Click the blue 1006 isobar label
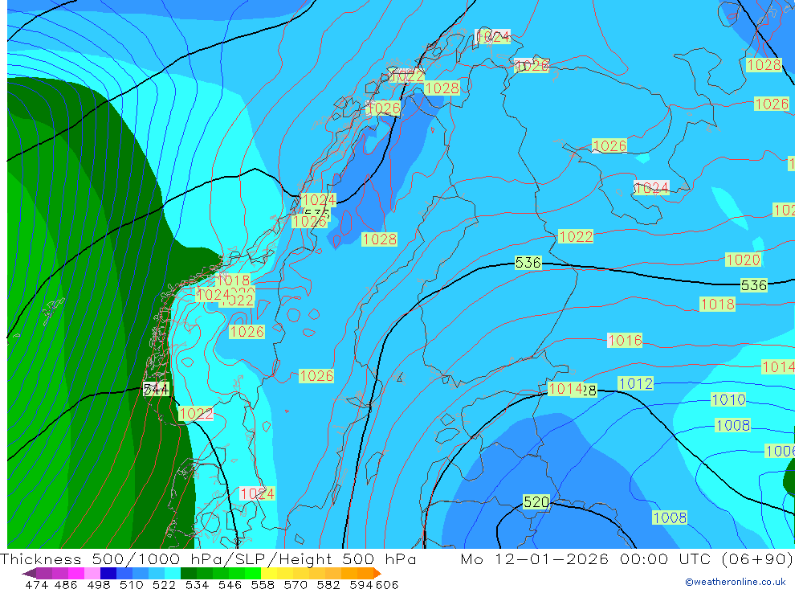The height and width of the screenshot is (589, 803). coord(780,451)
